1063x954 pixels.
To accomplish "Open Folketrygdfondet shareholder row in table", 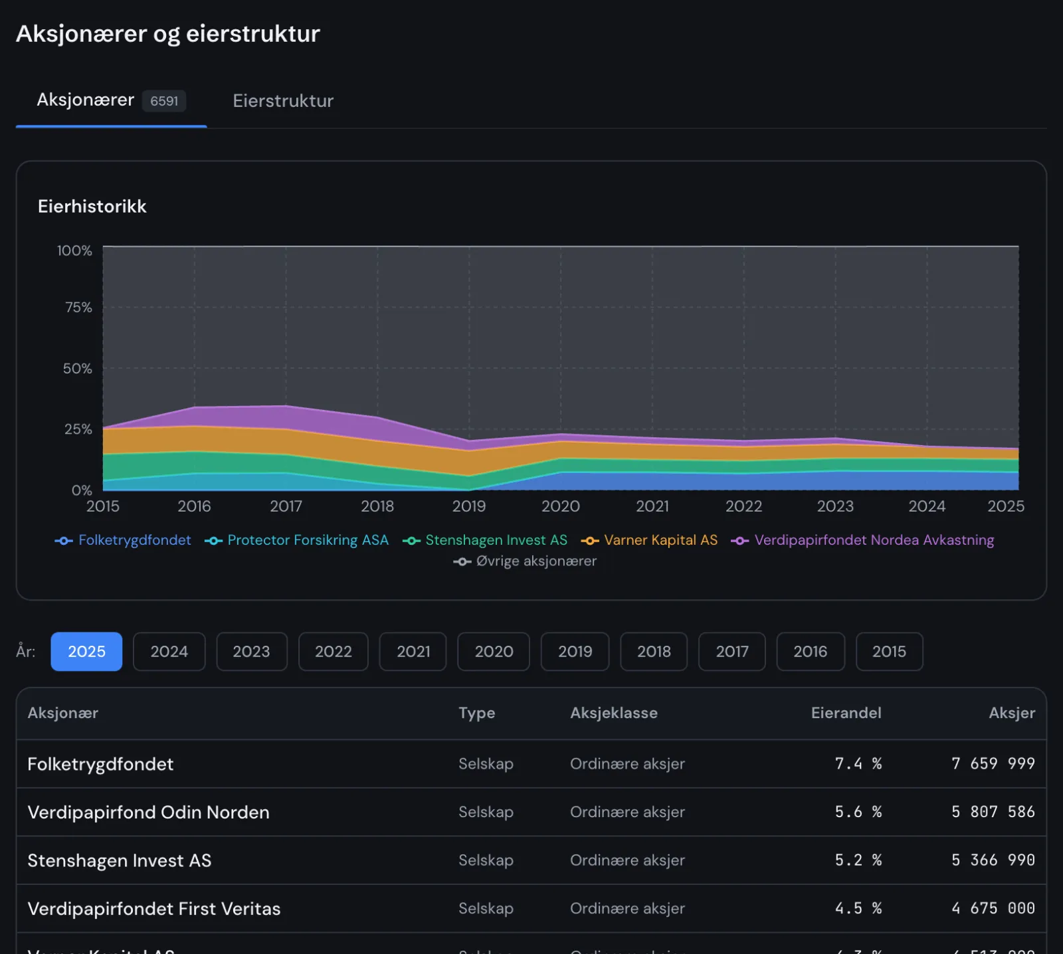I will [x=531, y=764].
